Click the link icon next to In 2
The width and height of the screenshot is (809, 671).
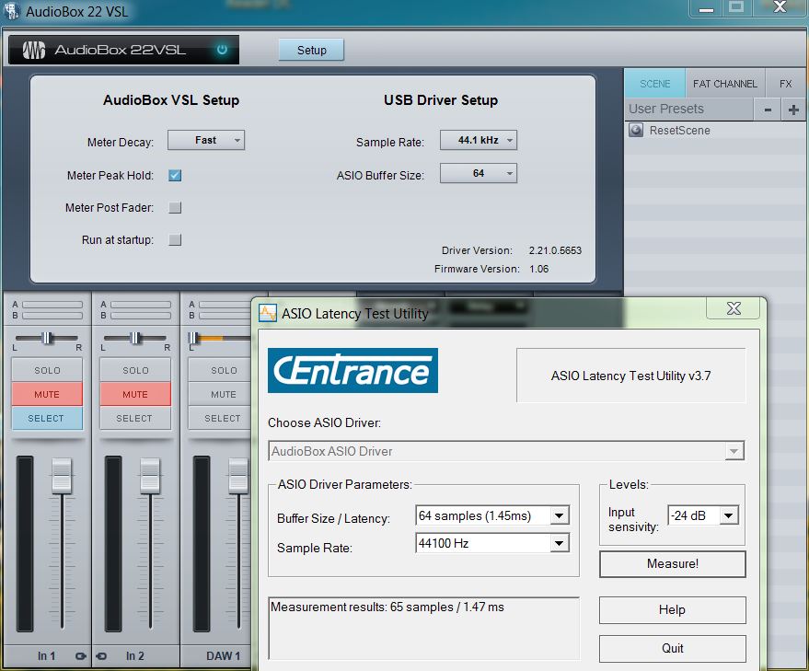coord(101,656)
